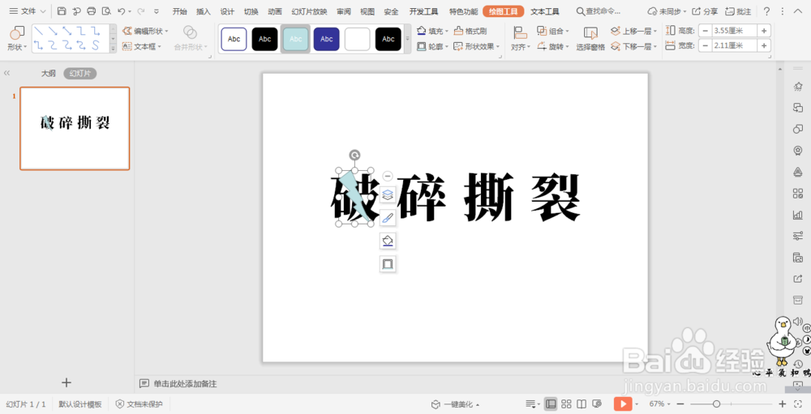Expand the shape style gallery more arrow
This screenshot has width=811, height=414.
click(407, 39)
